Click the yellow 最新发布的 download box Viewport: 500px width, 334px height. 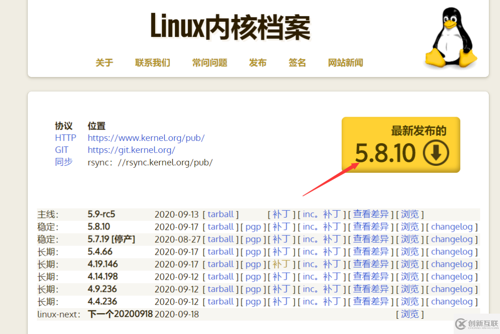coord(400,145)
